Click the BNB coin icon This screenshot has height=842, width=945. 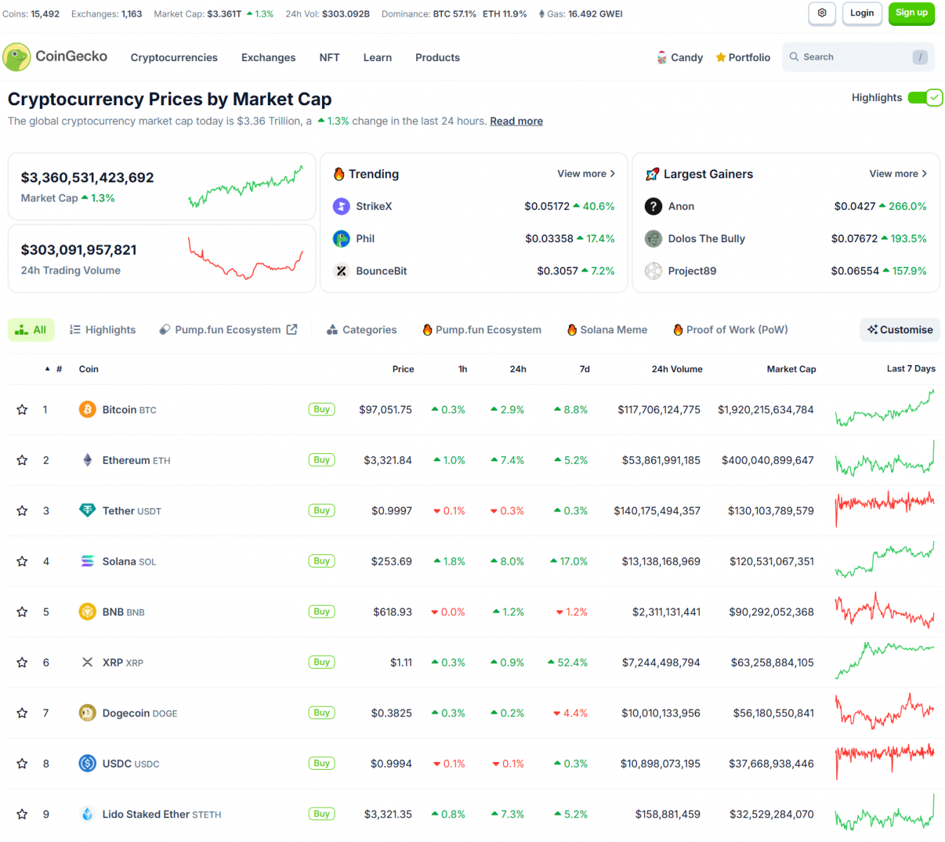pyautogui.click(x=87, y=611)
